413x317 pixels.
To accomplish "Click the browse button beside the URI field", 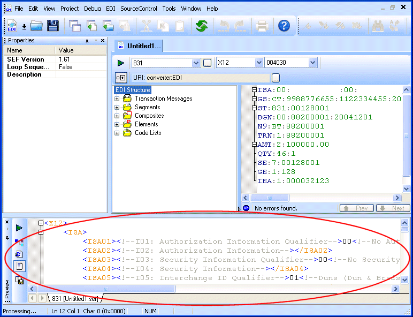I will 276,78.
